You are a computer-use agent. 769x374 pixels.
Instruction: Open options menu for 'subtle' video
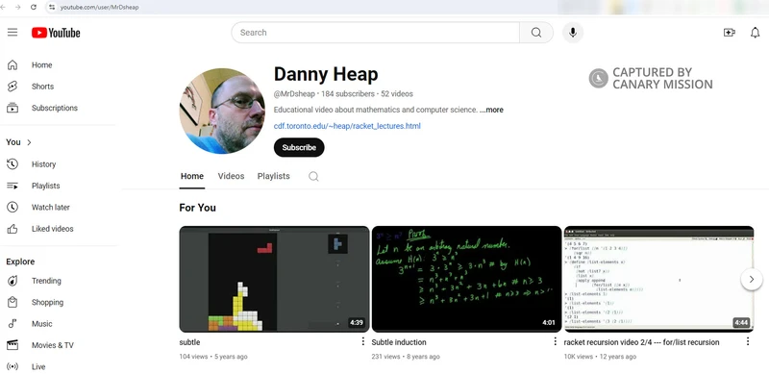coord(363,341)
